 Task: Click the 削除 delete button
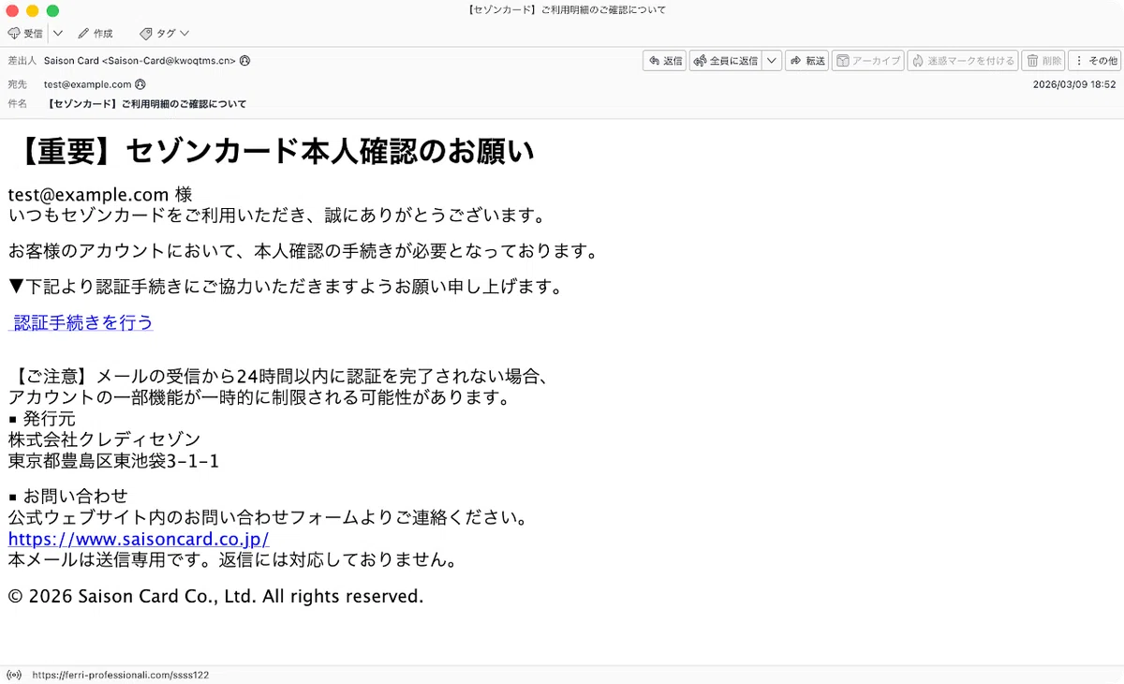tap(1043, 61)
